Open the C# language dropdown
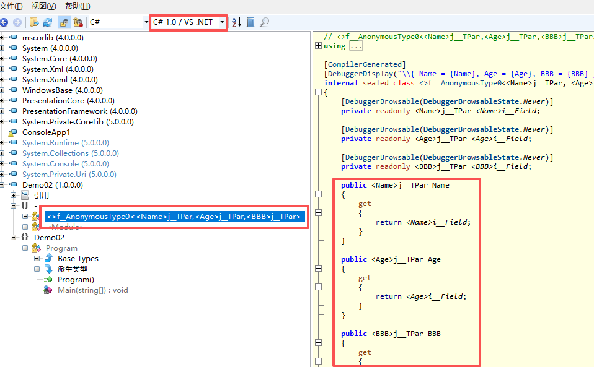594x367 pixels. [118, 22]
